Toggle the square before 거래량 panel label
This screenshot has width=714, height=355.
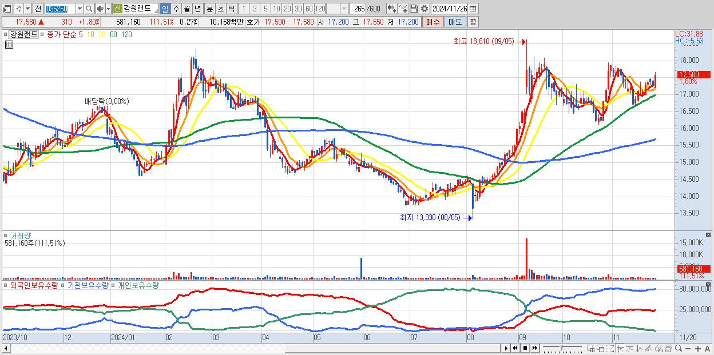6,235
